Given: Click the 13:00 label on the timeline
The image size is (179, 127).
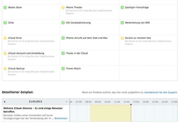Looking at the screenshot, I should pyautogui.click(x=136, y=102).
